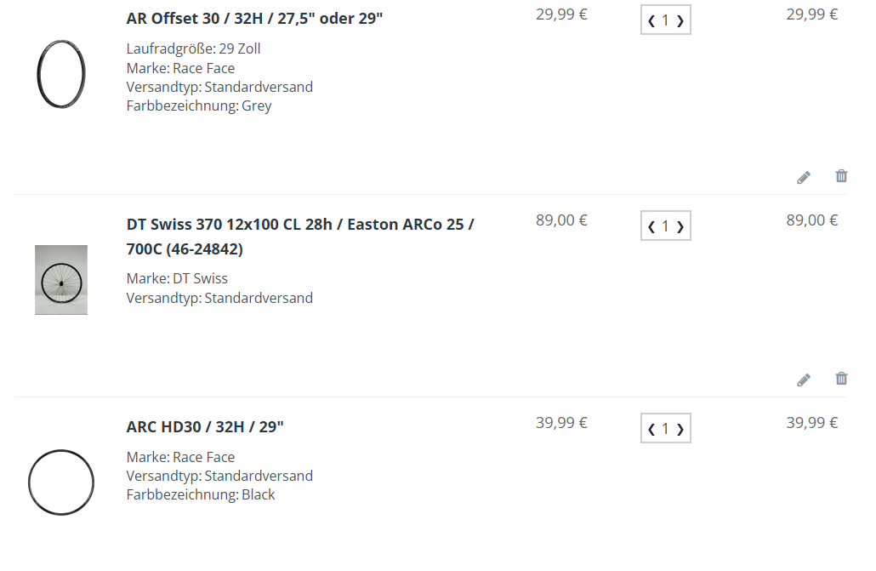Go to the ARC HD30 / 32H / 29" product
The image size is (876, 571).
click(x=205, y=427)
